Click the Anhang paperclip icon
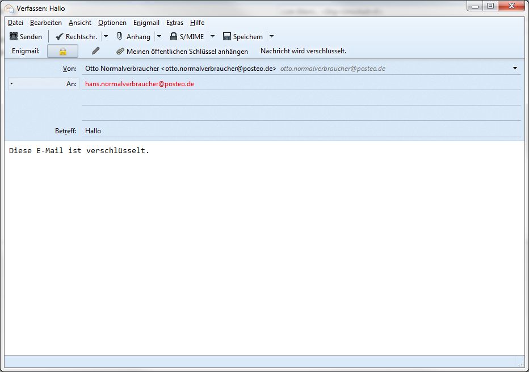Image resolution: width=529 pixels, height=372 pixels. click(120, 36)
